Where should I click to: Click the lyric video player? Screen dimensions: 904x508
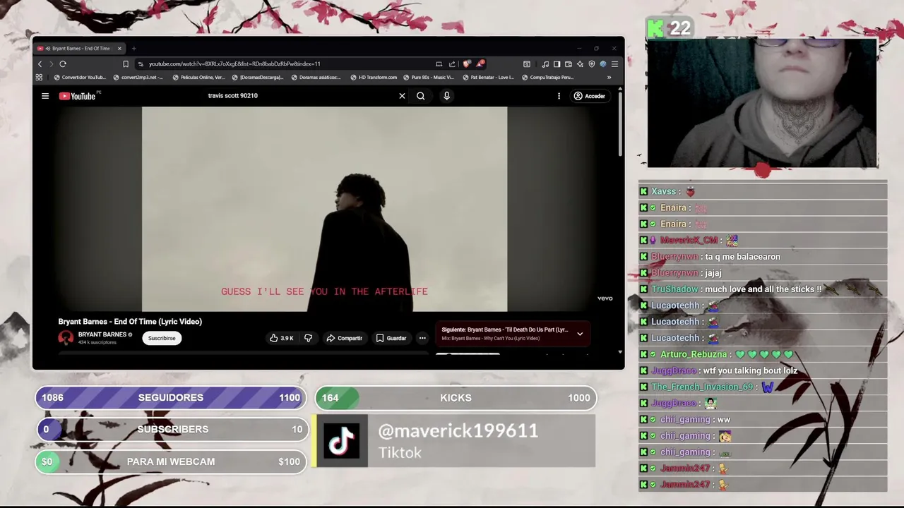click(324, 209)
